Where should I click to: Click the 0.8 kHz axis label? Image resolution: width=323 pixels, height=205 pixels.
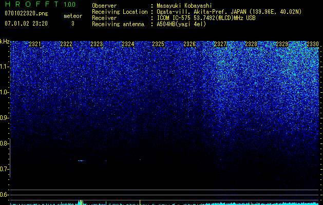[x=5, y=143]
